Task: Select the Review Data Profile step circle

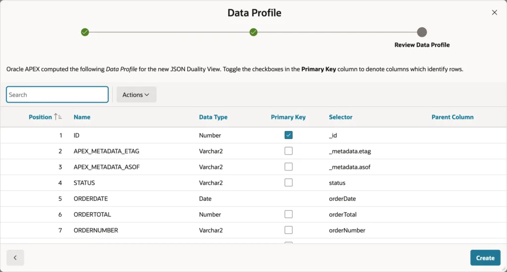Action: (422, 32)
